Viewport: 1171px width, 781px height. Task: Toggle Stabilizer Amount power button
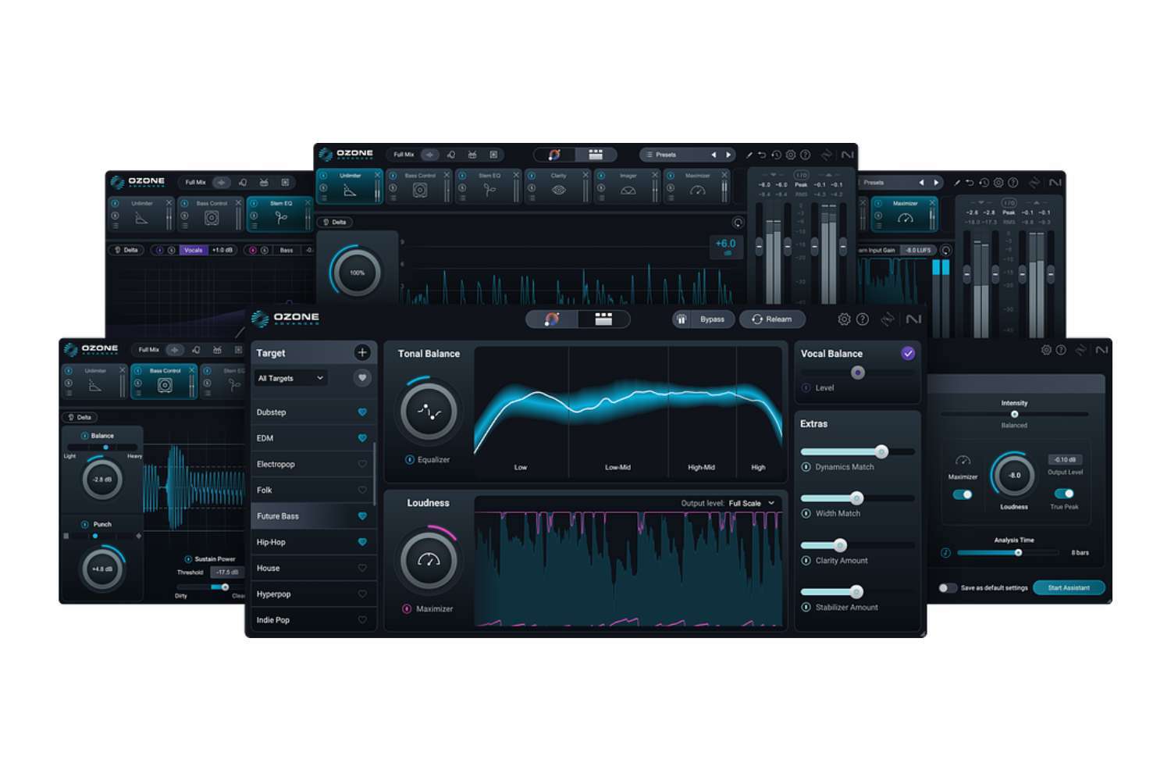point(806,607)
